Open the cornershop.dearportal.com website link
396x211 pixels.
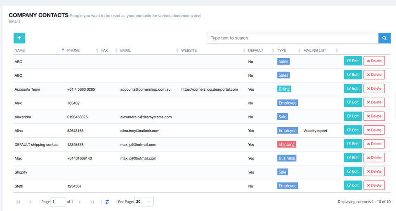(210, 89)
